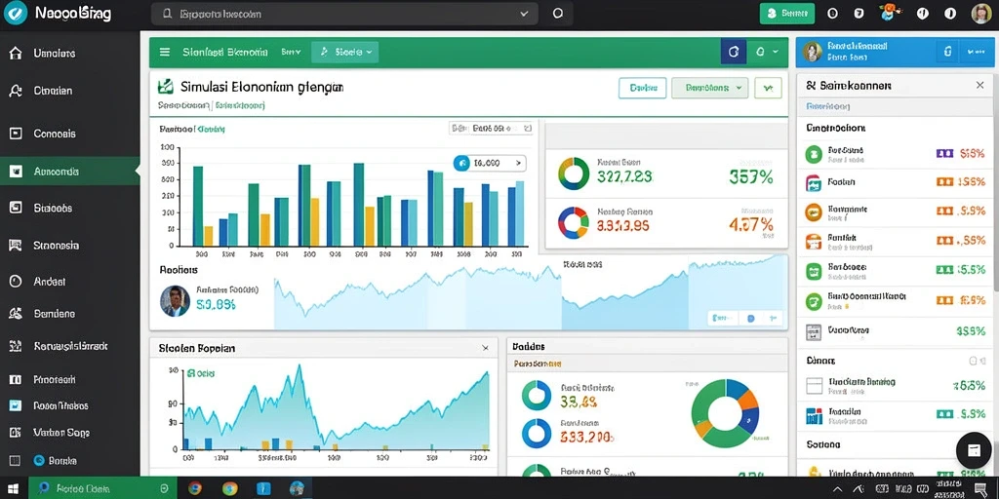
Task: Click the Daxlee outlined button
Action: (x=642, y=88)
